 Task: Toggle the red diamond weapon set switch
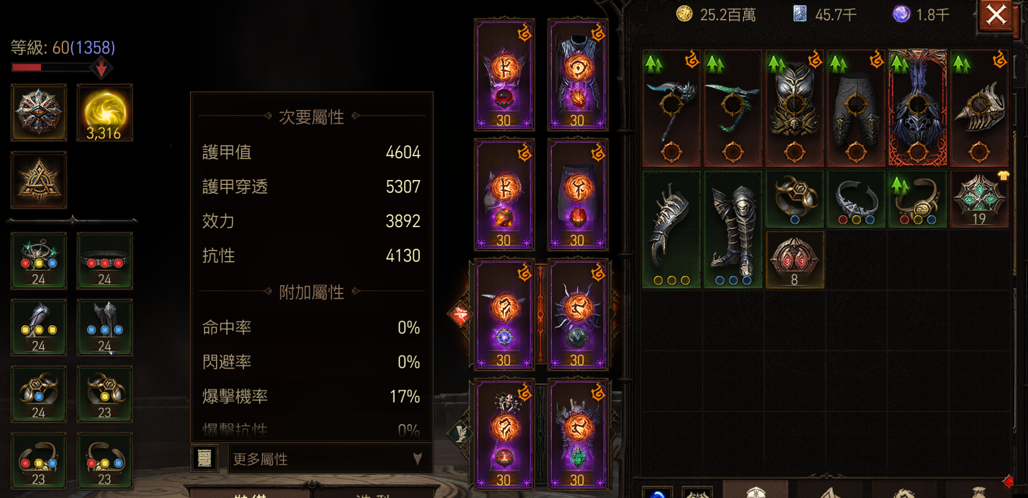459,315
